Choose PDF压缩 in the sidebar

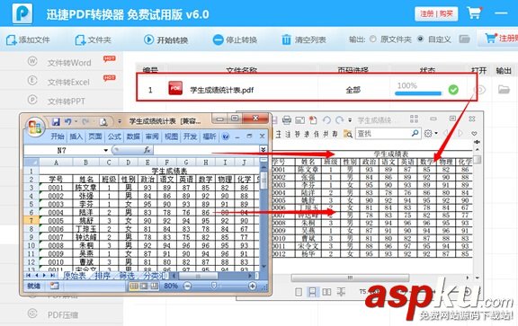(63, 315)
